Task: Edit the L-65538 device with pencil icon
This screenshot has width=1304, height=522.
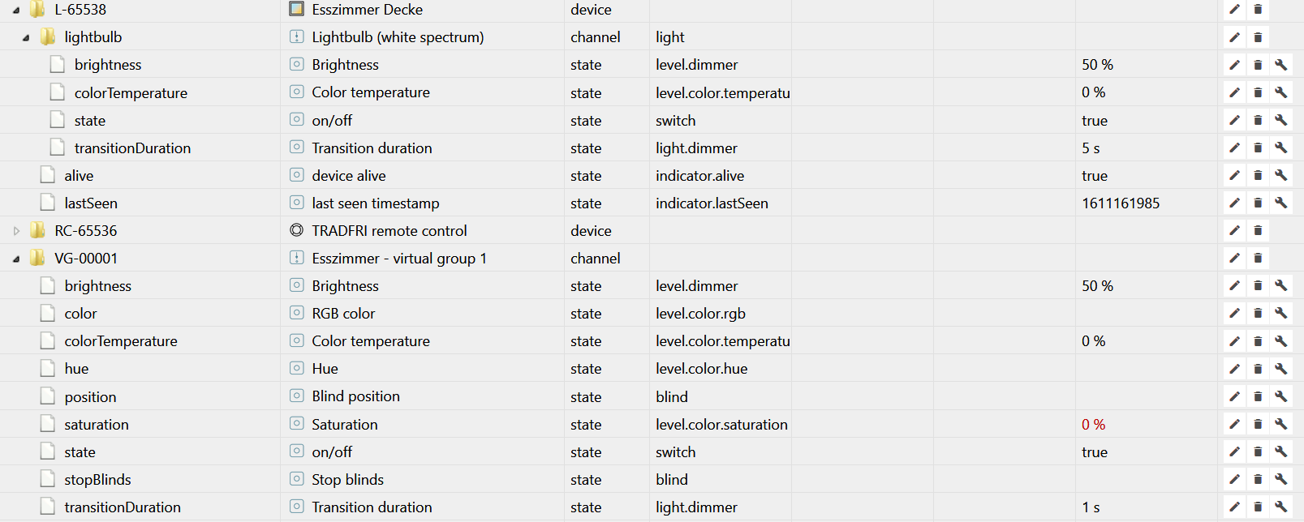Action: pyautogui.click(x=1234, y=10)
